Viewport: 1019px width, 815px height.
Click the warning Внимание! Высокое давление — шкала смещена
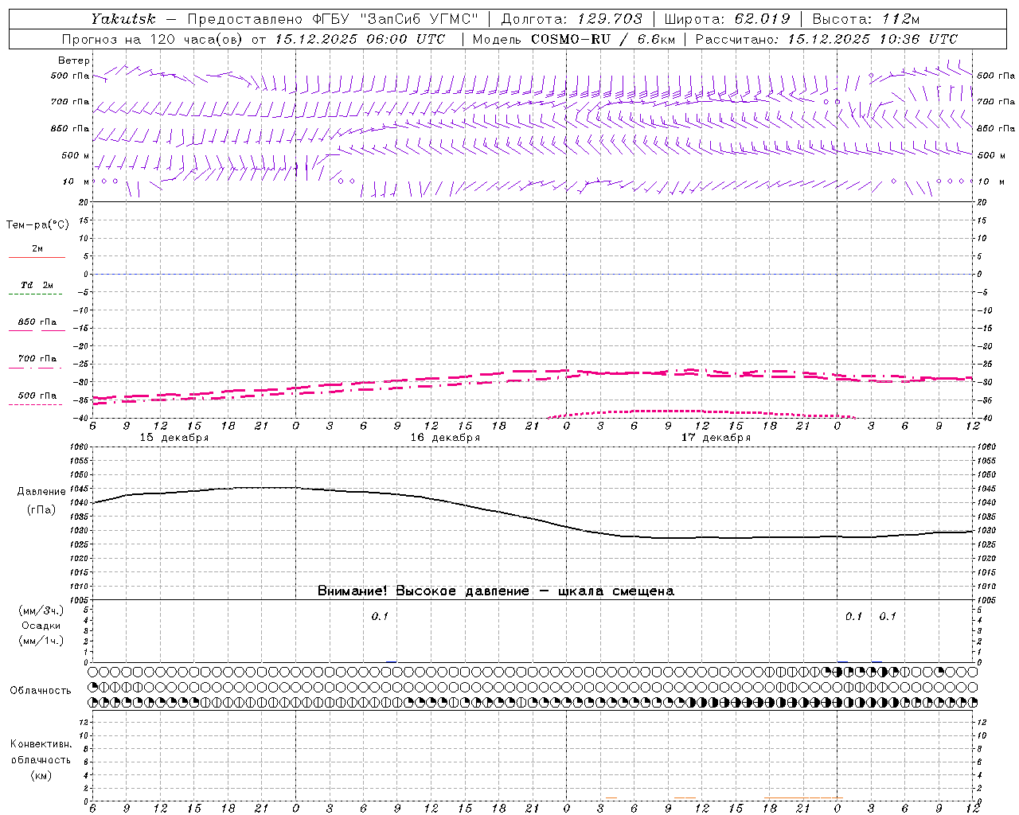pyautogui.click(x=495, y=591)
